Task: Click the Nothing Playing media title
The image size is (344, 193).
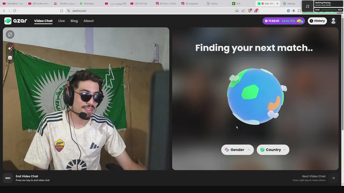Action: point(323,3)
